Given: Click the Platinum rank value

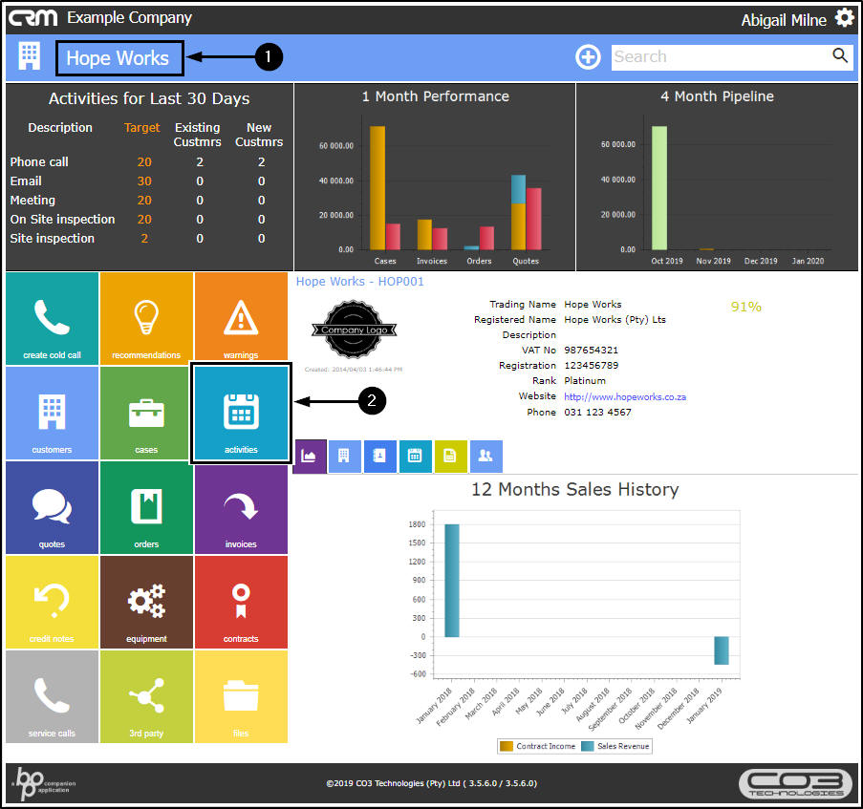Looking at the screenshot, I should pyautogui.click(x=585, y=380).
